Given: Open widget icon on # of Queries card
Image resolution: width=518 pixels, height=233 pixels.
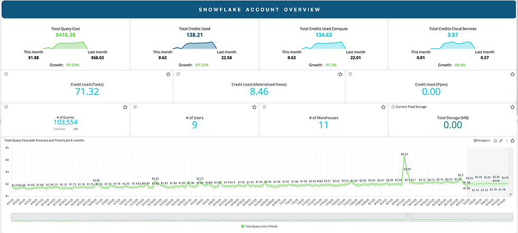Looking at the screenshot, I should point(6,107).
